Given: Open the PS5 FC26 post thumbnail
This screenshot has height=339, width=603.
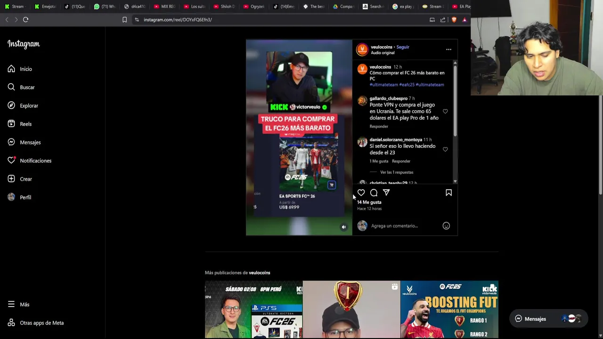Looking at the screenshot, I should point(253,309).
